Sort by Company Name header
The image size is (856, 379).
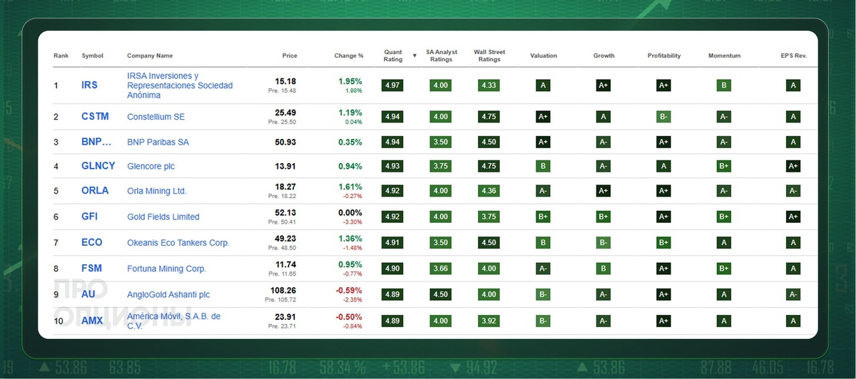150,56
